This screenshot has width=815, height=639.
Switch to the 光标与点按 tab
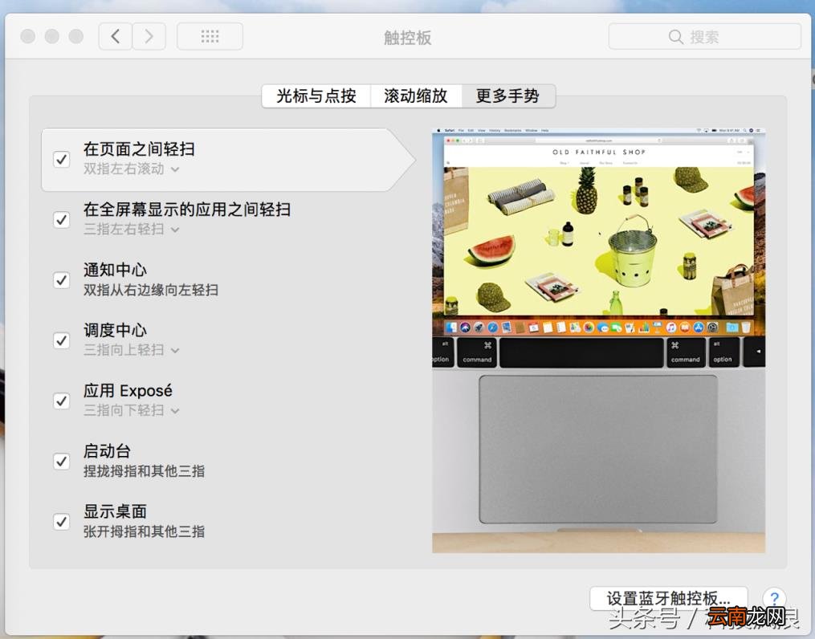tap(316, 96)
